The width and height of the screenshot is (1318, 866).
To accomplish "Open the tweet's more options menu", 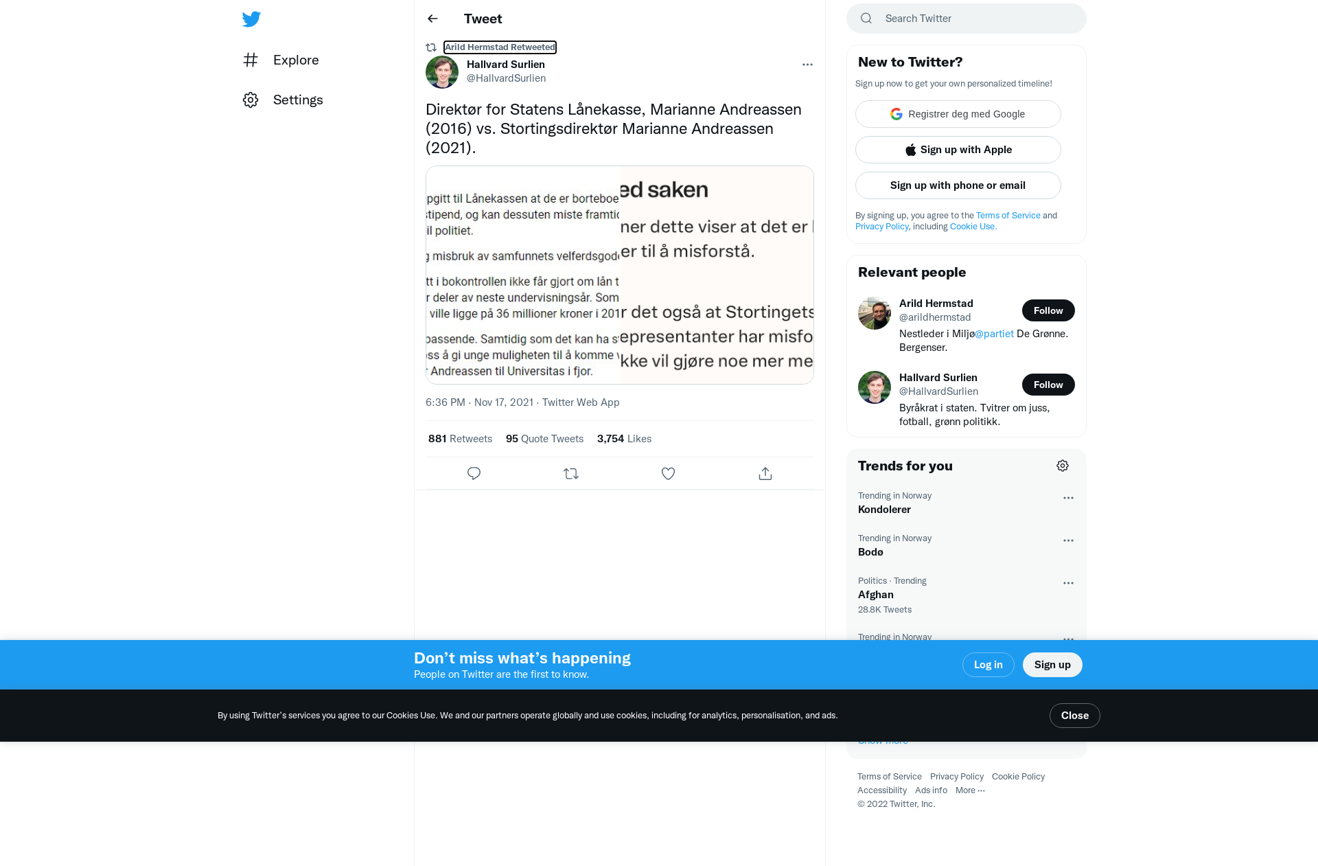I will click(807, 65).
